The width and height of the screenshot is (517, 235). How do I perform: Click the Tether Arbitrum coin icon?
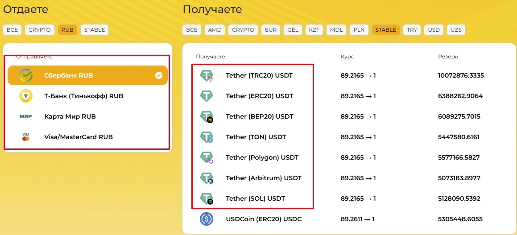(207, 178)
